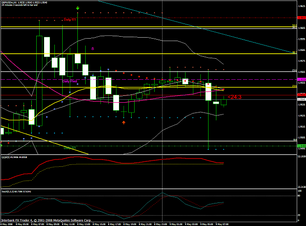306x226 pixels.
Task: Click the Stoch(5,3,3) indicator label
Action: (x=16, y=191)
